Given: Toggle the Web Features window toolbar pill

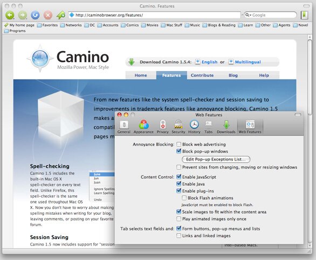Looking at the screenshot, I should point(298,115).
